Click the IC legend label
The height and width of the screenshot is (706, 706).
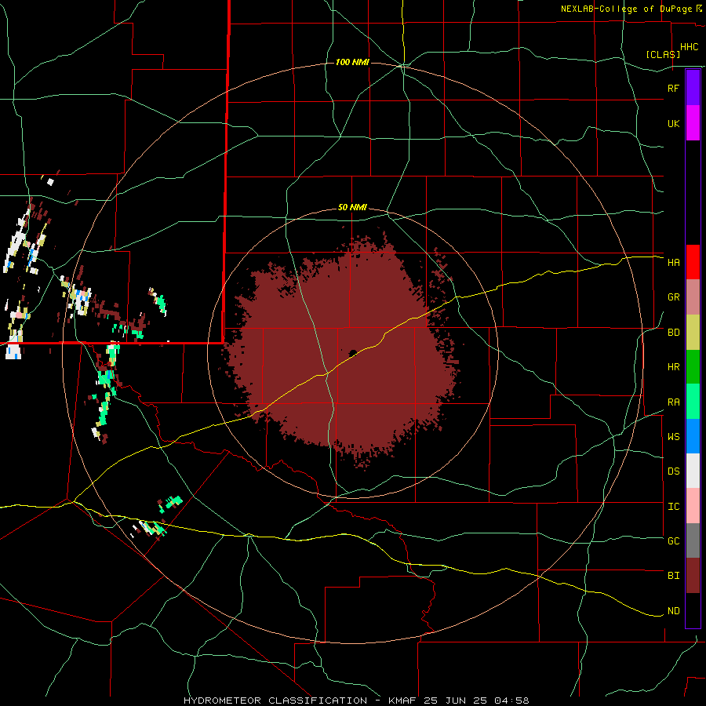coord(673,507)
